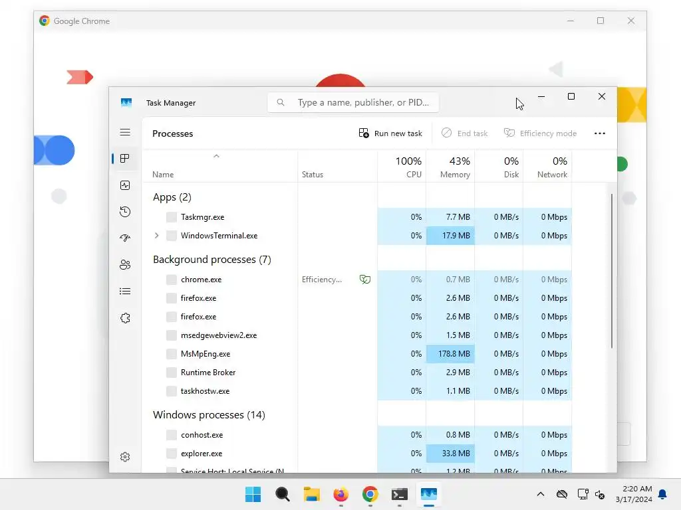Open the notifications bell icon
This screenshot has width=681, height=510.
(663, 494)
